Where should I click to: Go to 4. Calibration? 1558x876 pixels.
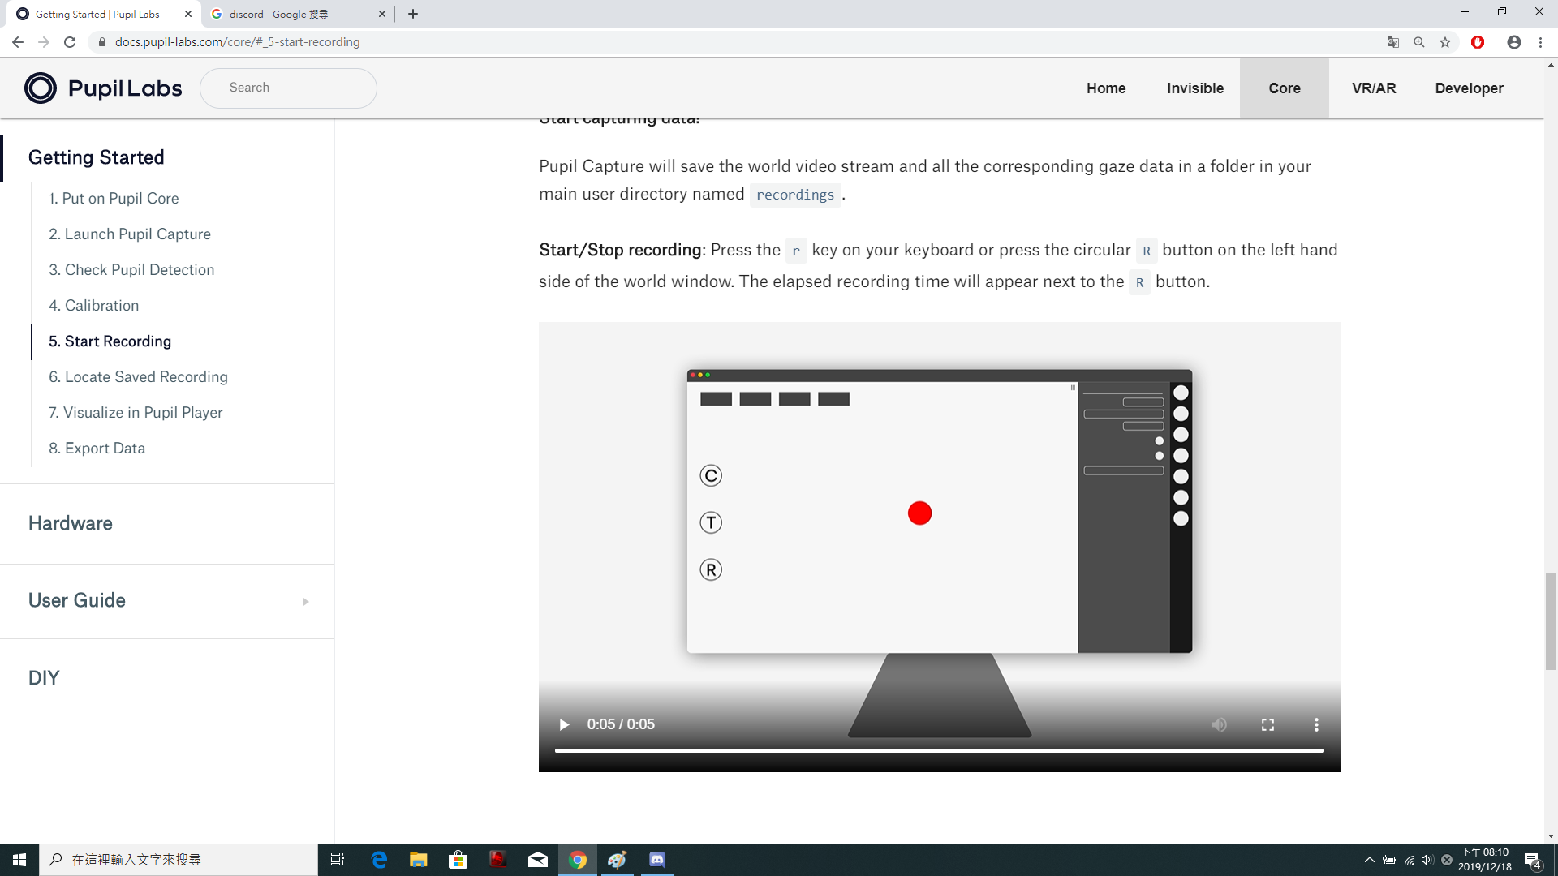pos(94,306)
